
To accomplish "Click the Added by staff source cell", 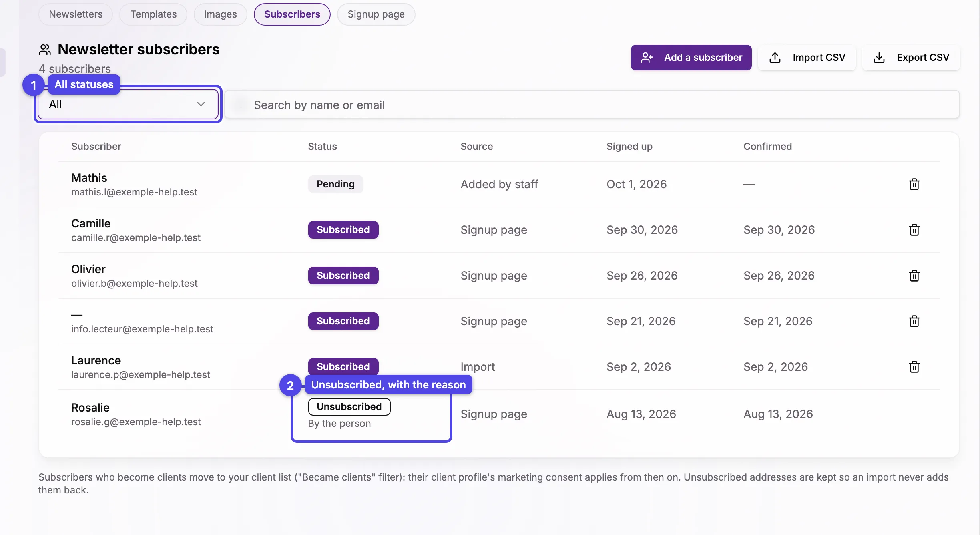I will click(x=499, y=184).
